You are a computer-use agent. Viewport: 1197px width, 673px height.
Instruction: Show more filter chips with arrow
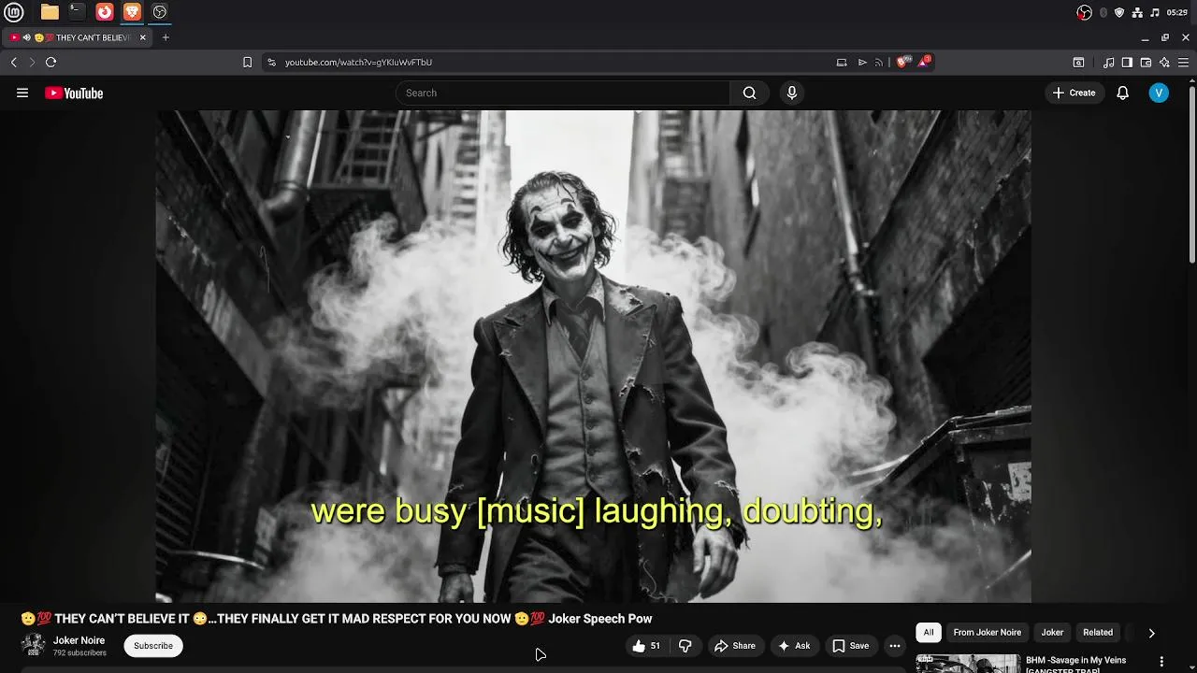pos(1151,633)
